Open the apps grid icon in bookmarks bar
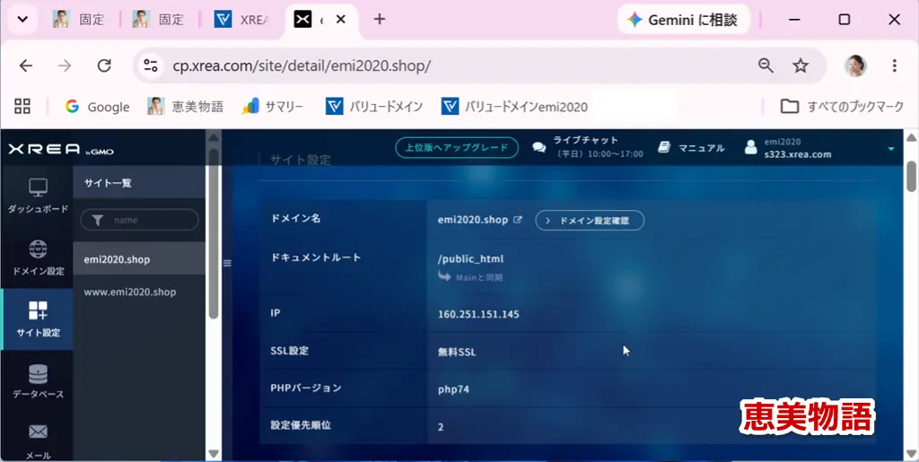This screenshot has height=462, width=919. coord(22,106)
